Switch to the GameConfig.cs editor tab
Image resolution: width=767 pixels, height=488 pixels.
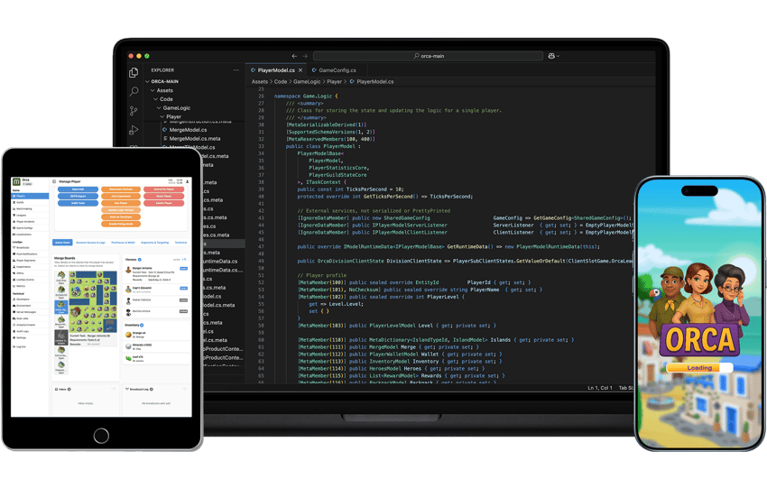point(334,69)
